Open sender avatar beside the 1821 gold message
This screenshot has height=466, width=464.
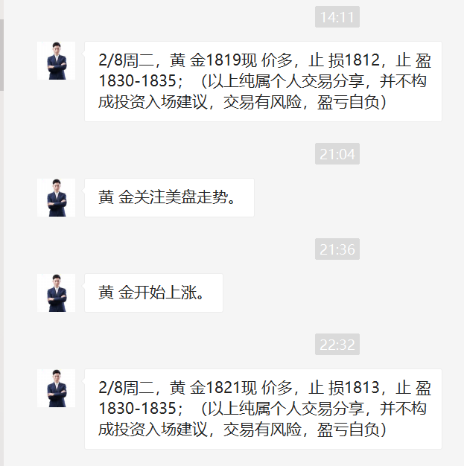pyautogui.click(x=56, y=388)
